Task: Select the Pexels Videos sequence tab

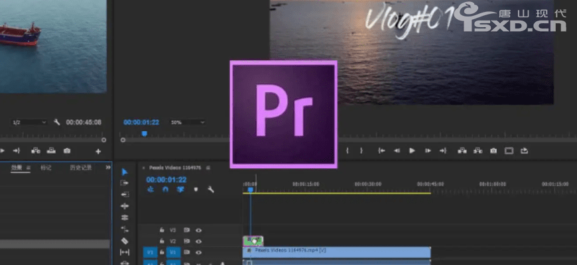Action: 175,168
